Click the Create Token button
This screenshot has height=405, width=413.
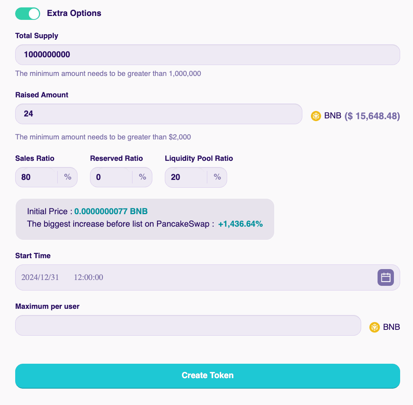(x=207, y=376)
